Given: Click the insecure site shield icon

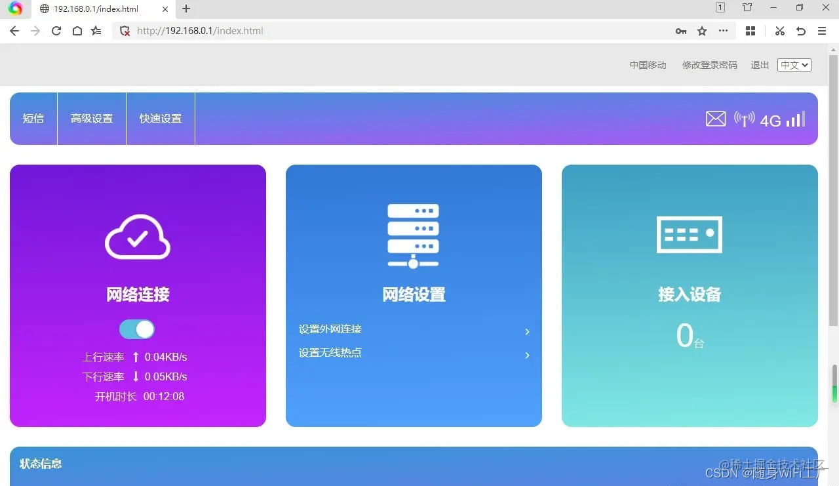Looking at the screenshot, I should pyautogui.click(x=125, y=31).
